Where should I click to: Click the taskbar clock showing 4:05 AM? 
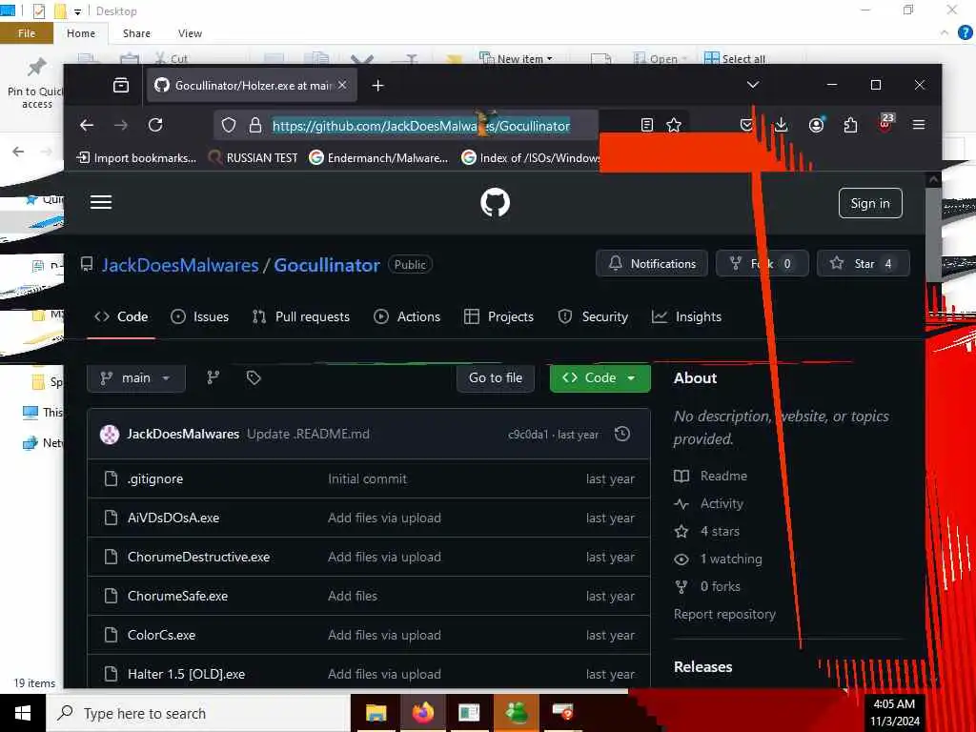point(894,713)
